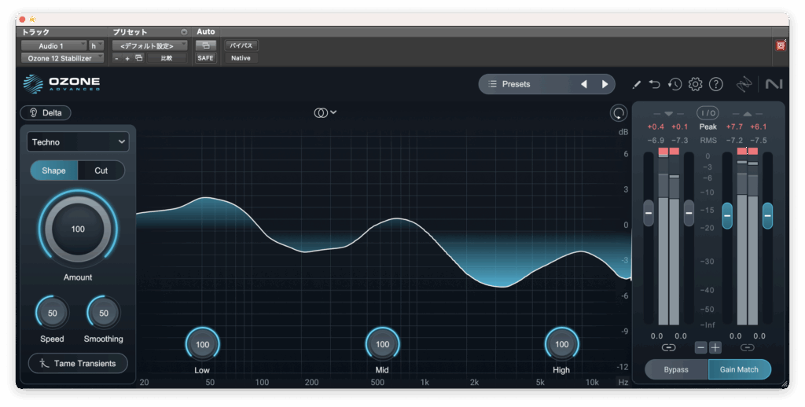Toggle the Delta listen button
The height and width of the screenshot is (407, 805).
coord(46,112)
